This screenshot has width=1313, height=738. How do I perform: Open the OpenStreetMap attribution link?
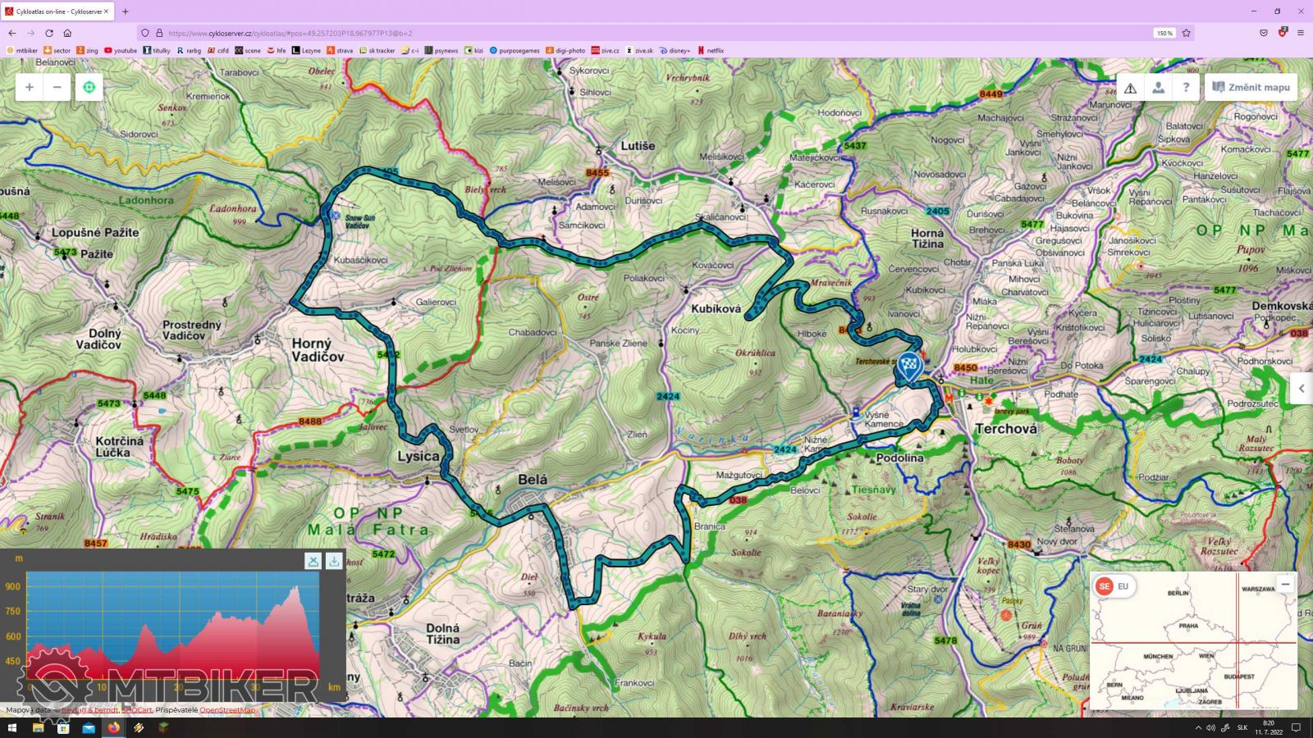pos(227,710)
